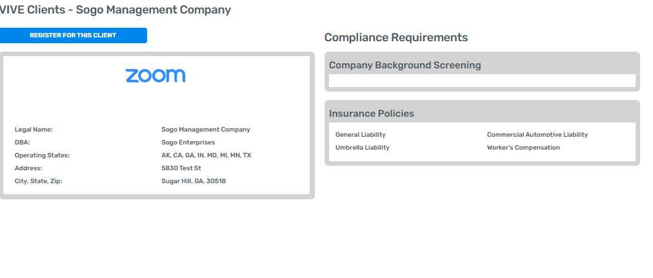Image resolution: width=653 pixels, height=278 pixels.
Task: Click the Company Background Screening section header
Action: click(x=405, y=65)
